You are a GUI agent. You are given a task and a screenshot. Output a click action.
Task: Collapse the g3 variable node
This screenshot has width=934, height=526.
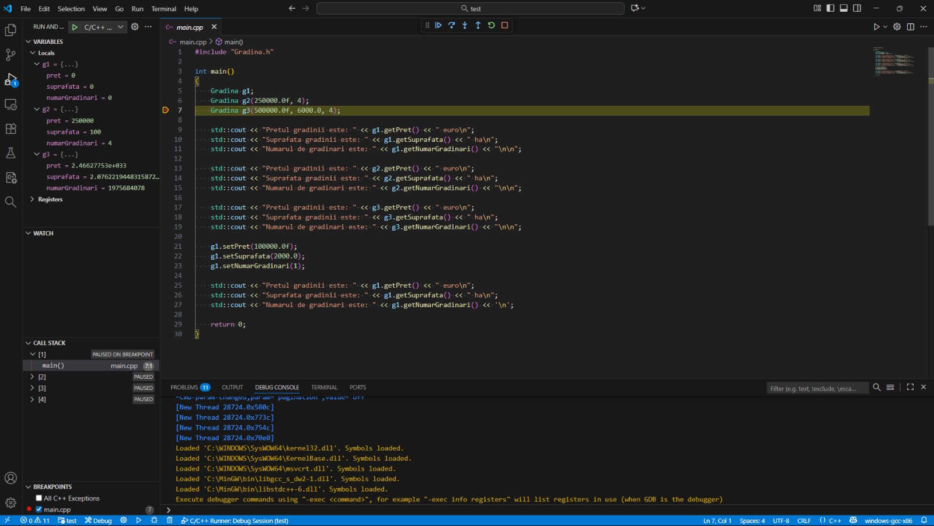point(37,155)
